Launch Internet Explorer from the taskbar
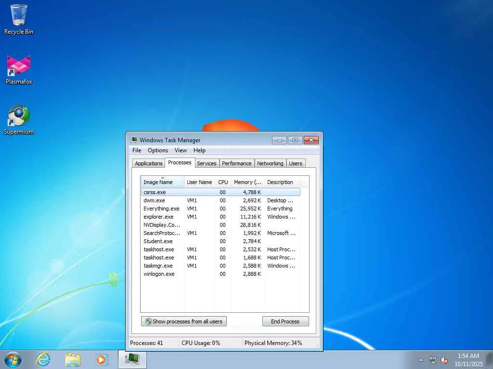Image resolution: width=493 pixels, height=369 pixels. 43,359
